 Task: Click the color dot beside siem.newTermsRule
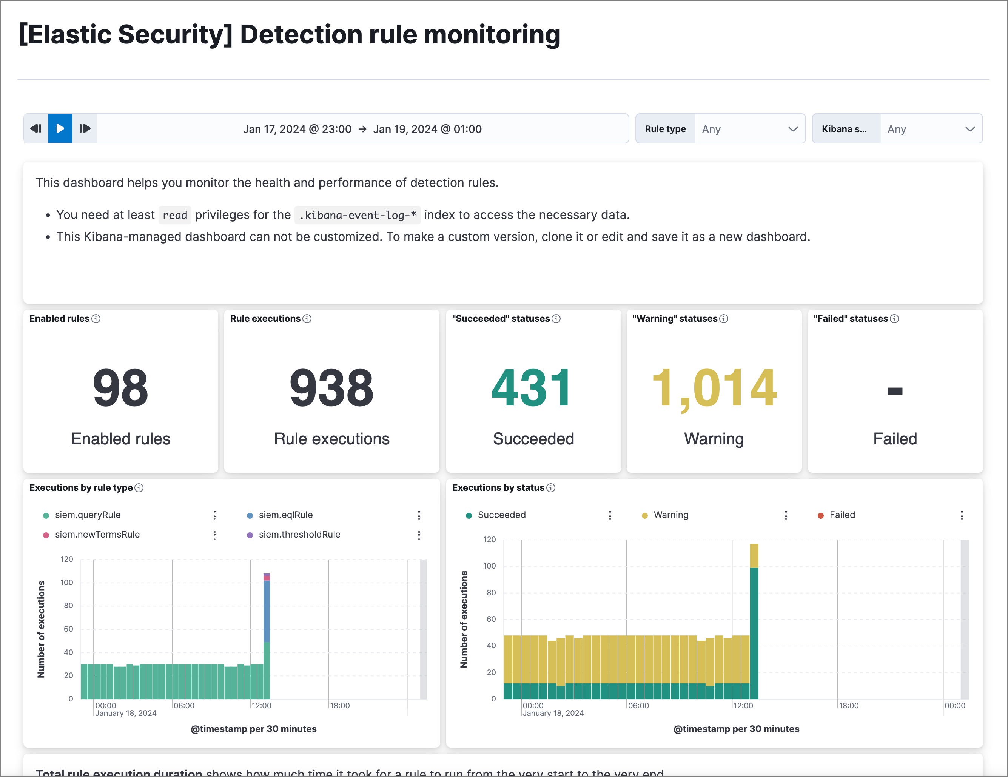(45, 535)
